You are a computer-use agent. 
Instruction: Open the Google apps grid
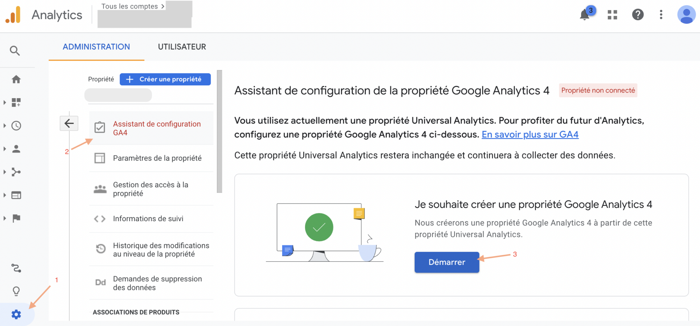(612, 15)
